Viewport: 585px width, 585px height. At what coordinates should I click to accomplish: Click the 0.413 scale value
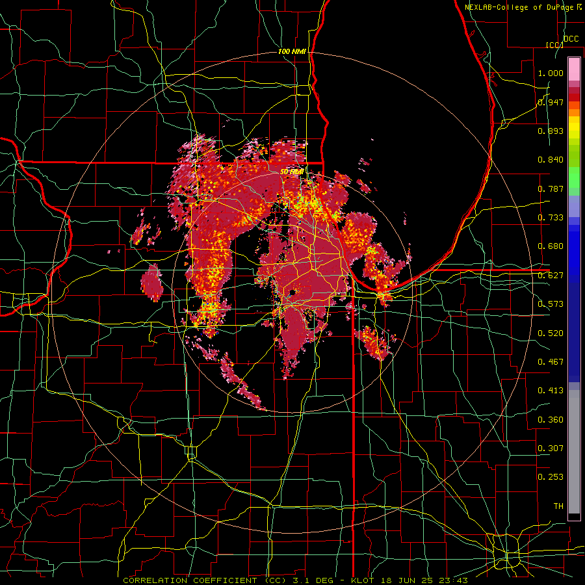(x=551, y=391)
